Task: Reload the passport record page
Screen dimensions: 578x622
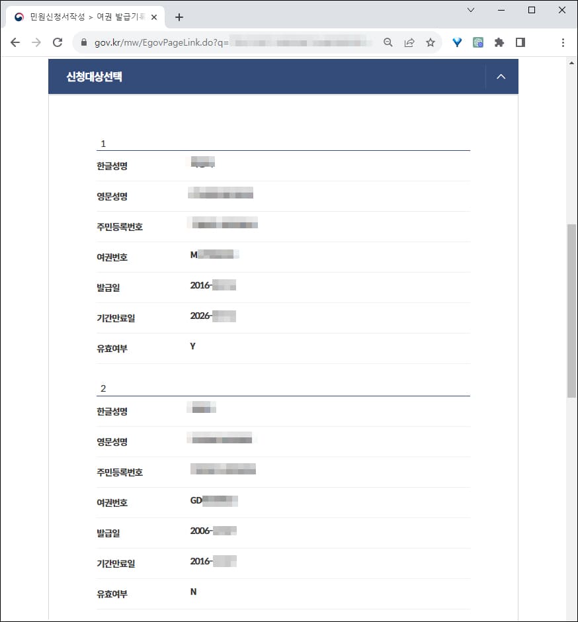Action: 57,42
